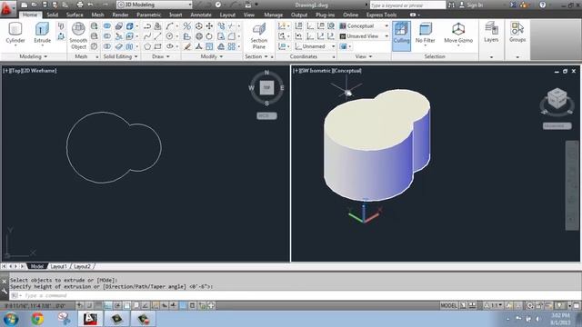Open the Express Tools ribbon tab
582x327 pixels.
coord(381,15)
